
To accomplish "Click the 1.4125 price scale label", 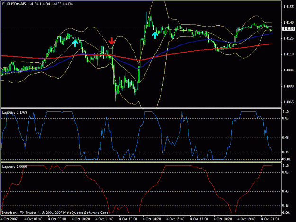I will pyautogui.click(x=288, y=38).
